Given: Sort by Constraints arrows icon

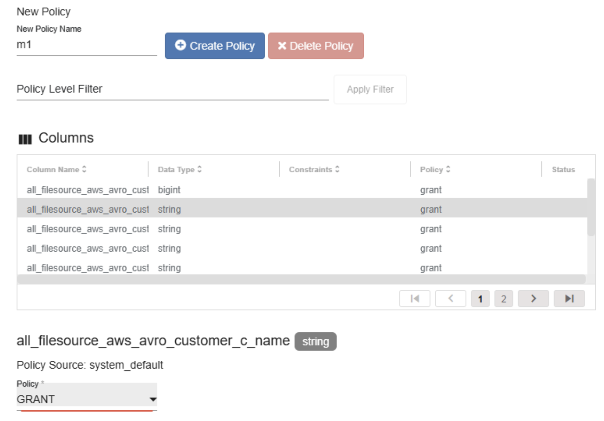Looking at the screenshot, I should [337, 169].
